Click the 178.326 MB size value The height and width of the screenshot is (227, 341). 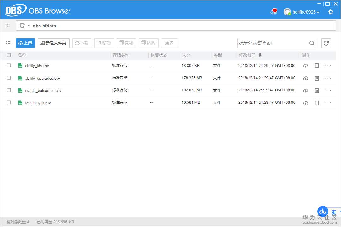point(192,78)
